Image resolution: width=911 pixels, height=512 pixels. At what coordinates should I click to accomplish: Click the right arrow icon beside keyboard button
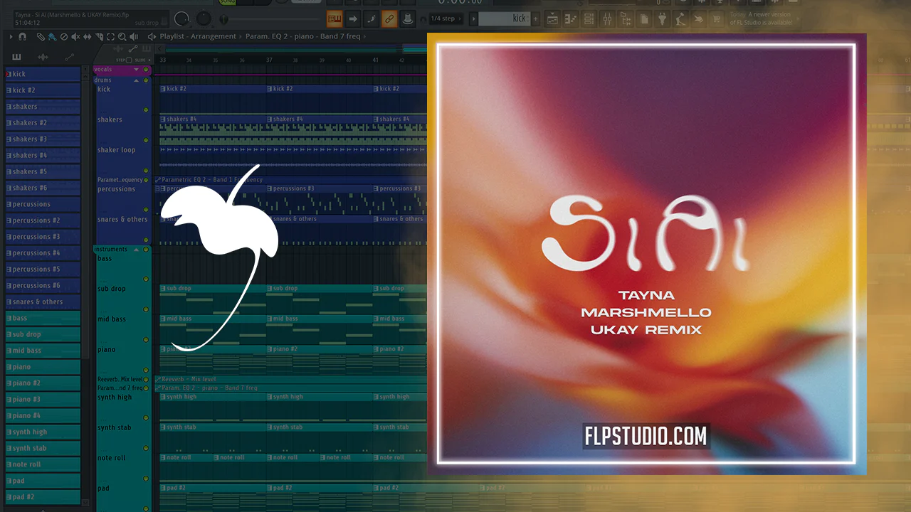[353, 18]
